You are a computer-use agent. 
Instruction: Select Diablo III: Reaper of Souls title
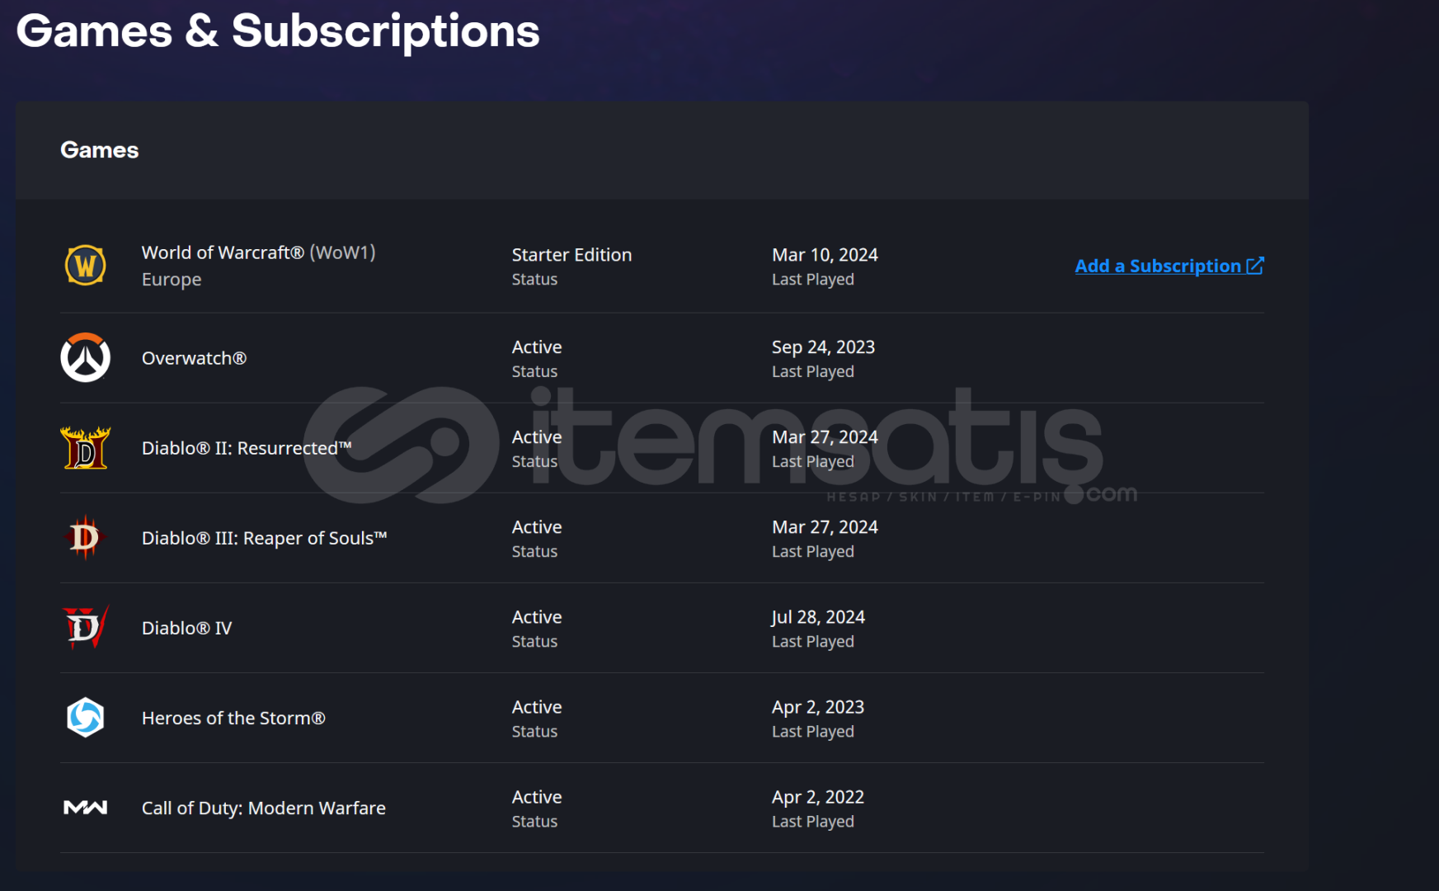point(264,538)
